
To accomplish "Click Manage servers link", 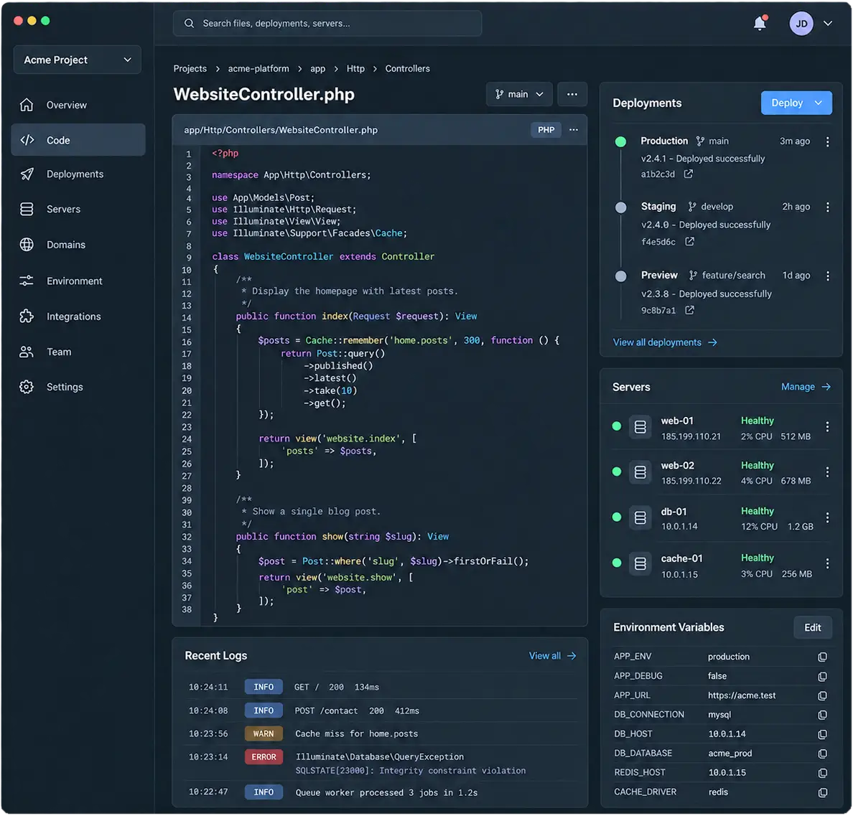I will coord(806,387).
